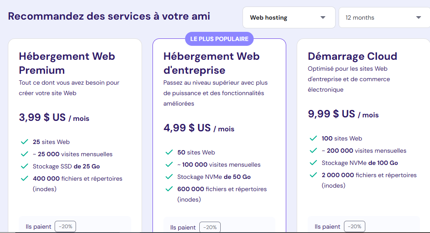Click the checkmark next to 2 000 000 fichiers
Image resolution: width=430 pixels, height=233 pixels.
click(313, 175)
